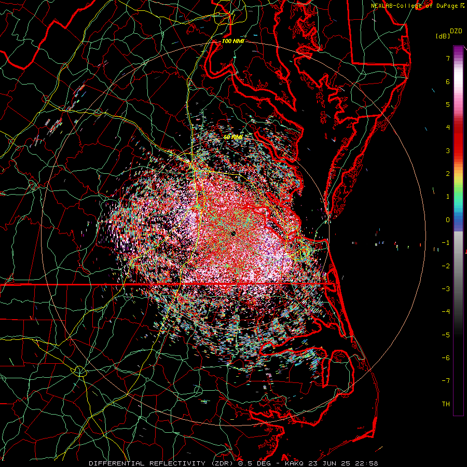467x467 pixels.
Task: Click the 23 JUN 25 date text
Action: (x=331, y=463)
